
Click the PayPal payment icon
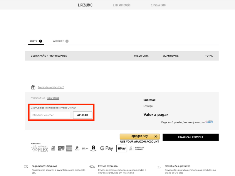[x=77, y=148]
